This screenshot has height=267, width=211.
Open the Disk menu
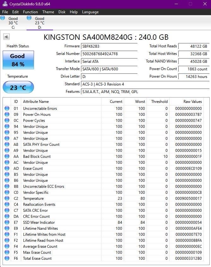[x=62, y=12]
